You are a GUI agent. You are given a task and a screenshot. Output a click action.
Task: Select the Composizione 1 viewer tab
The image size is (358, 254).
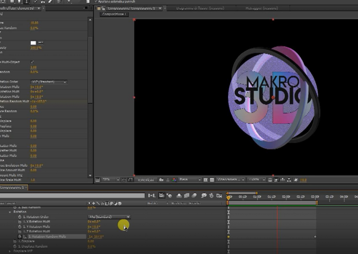[114, 14]
